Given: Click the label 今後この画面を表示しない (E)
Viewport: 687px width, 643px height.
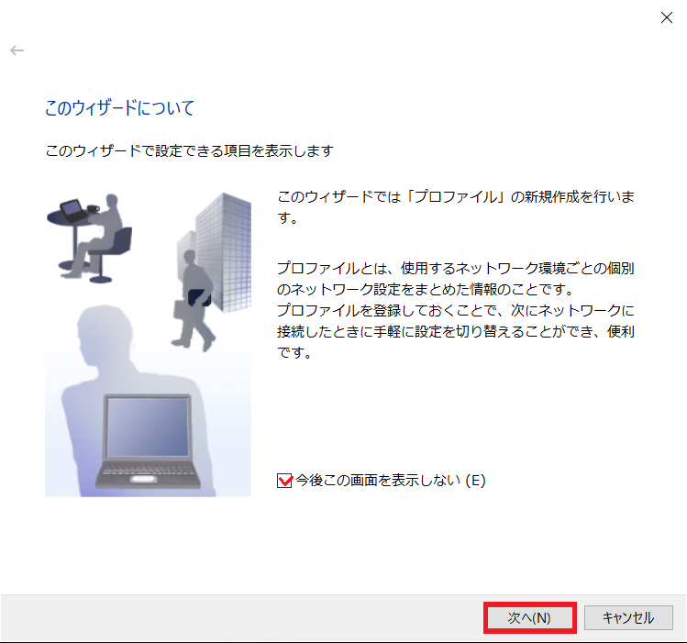Looking at the screenshot, I should point(391,481).
